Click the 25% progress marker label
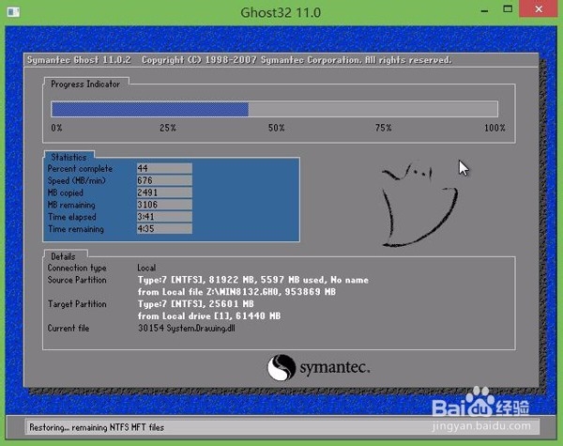This screenshot has width=563, height=446. coord(168,128)
